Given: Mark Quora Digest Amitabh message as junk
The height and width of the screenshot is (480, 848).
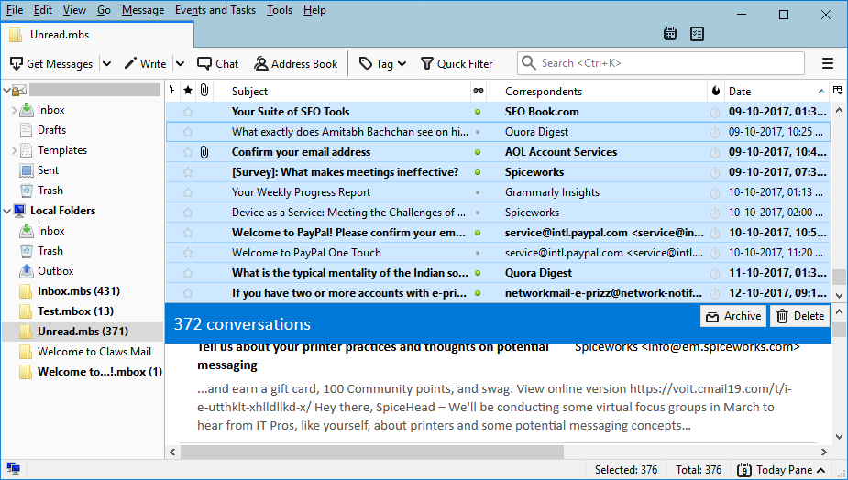Looking at the screenshot, I should click(x=715, y=132).
